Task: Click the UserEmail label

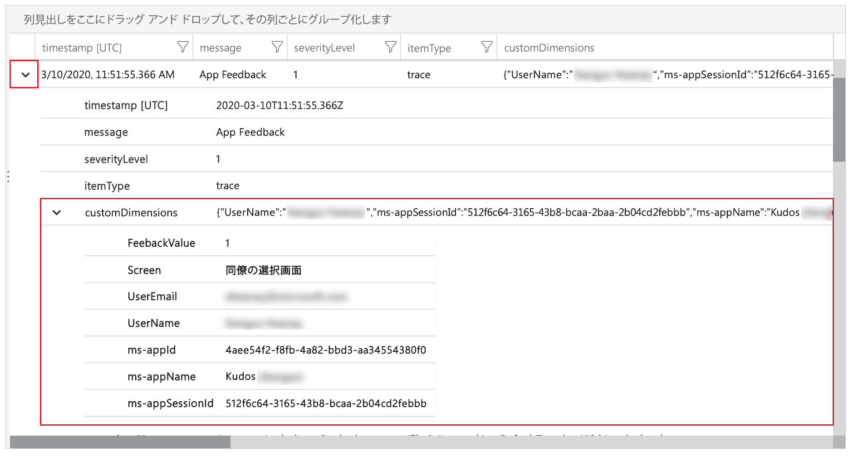Action: click(x=152, y=297)
